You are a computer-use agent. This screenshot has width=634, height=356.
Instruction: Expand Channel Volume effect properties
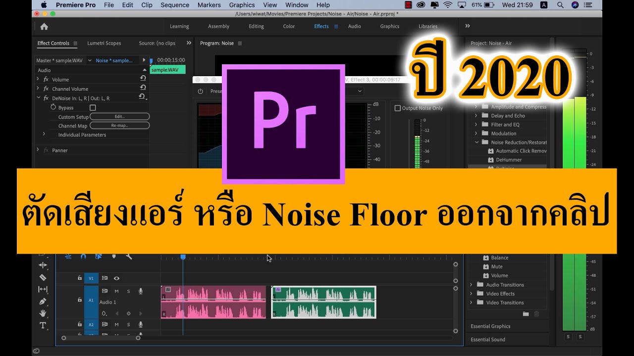coord(38,89)
